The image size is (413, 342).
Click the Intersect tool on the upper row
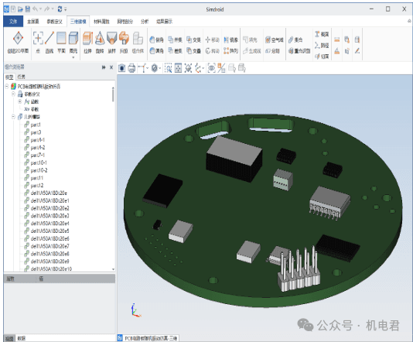[x=194, y=39]
